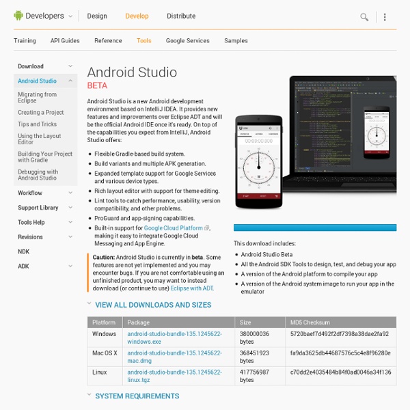410x410 pixels.
Task: Download the Mac OS X dmg bundle
Action: [174, 357]
